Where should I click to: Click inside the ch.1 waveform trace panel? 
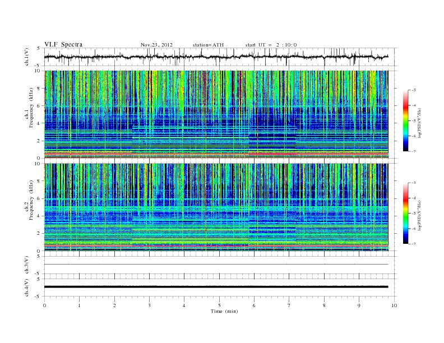[x=220, y=57]
